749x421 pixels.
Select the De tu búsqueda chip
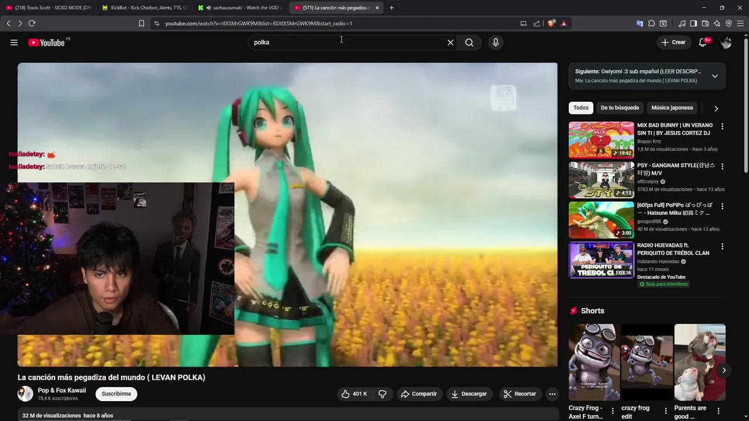click(620, 108)
